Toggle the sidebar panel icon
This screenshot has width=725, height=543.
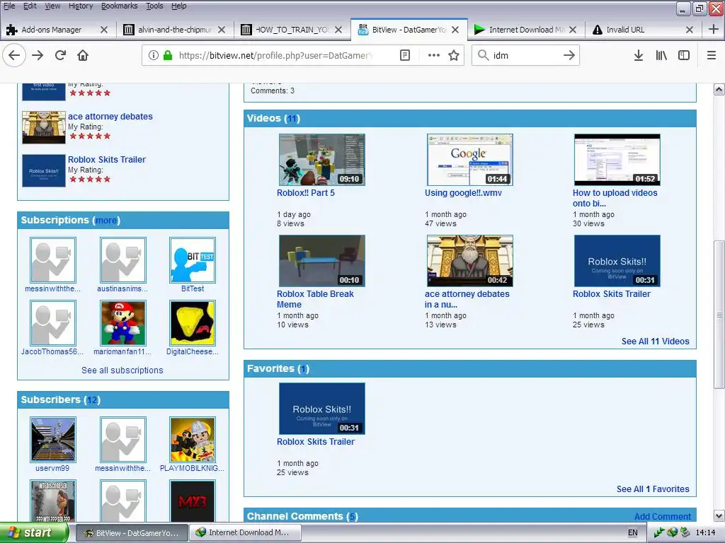[x=684, y=55]
